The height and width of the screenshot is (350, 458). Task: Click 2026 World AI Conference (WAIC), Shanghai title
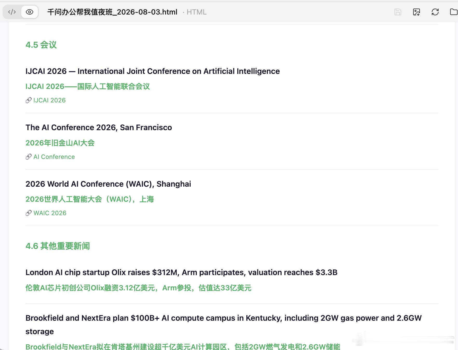pos(108,184)
